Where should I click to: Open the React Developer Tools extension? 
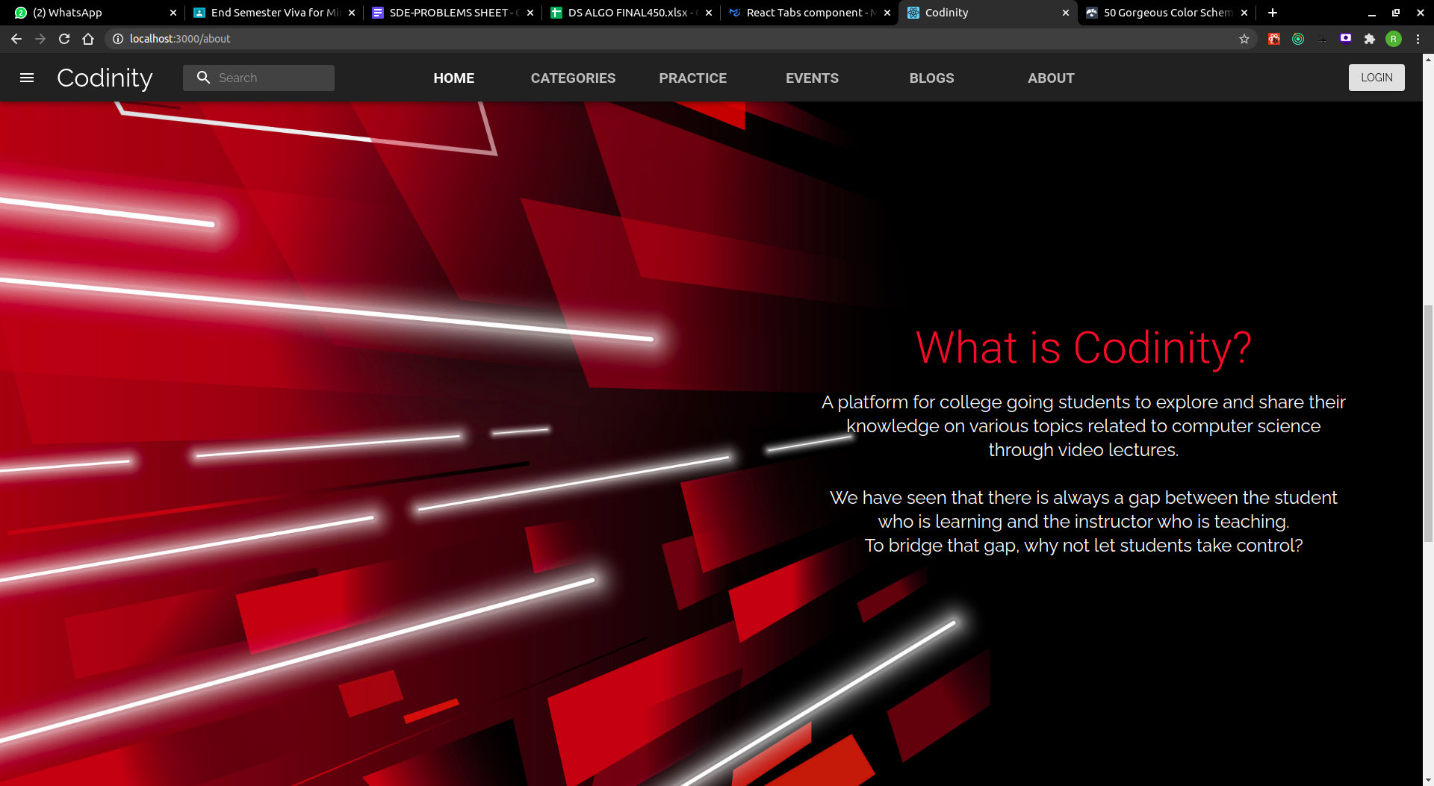(x=1273, y=38)
